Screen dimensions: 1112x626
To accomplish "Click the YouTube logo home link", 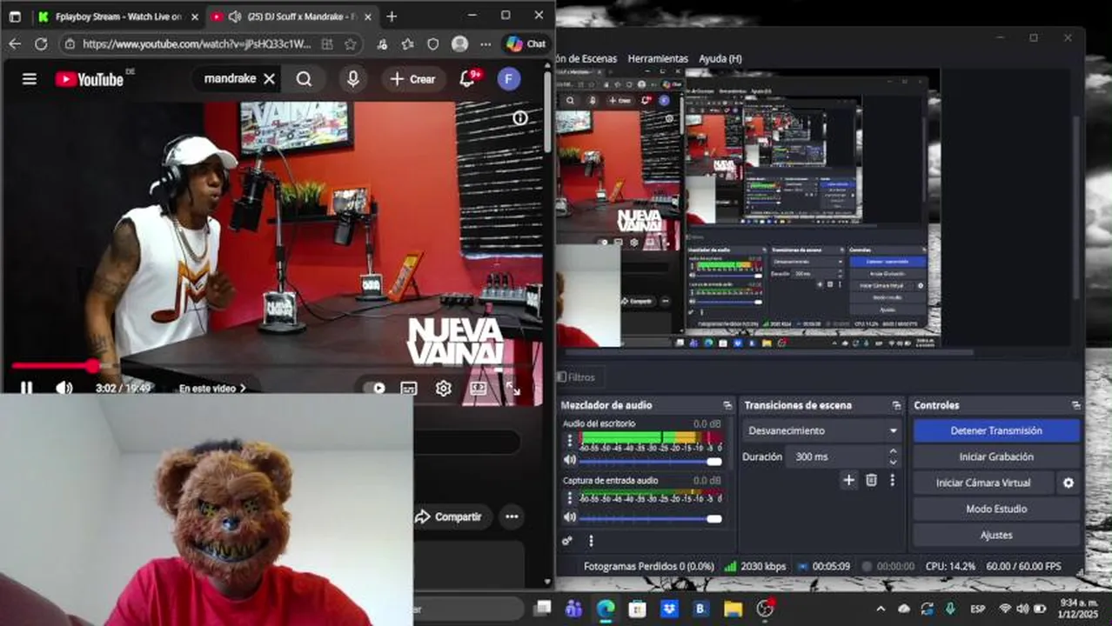I will tap(90, 79).
